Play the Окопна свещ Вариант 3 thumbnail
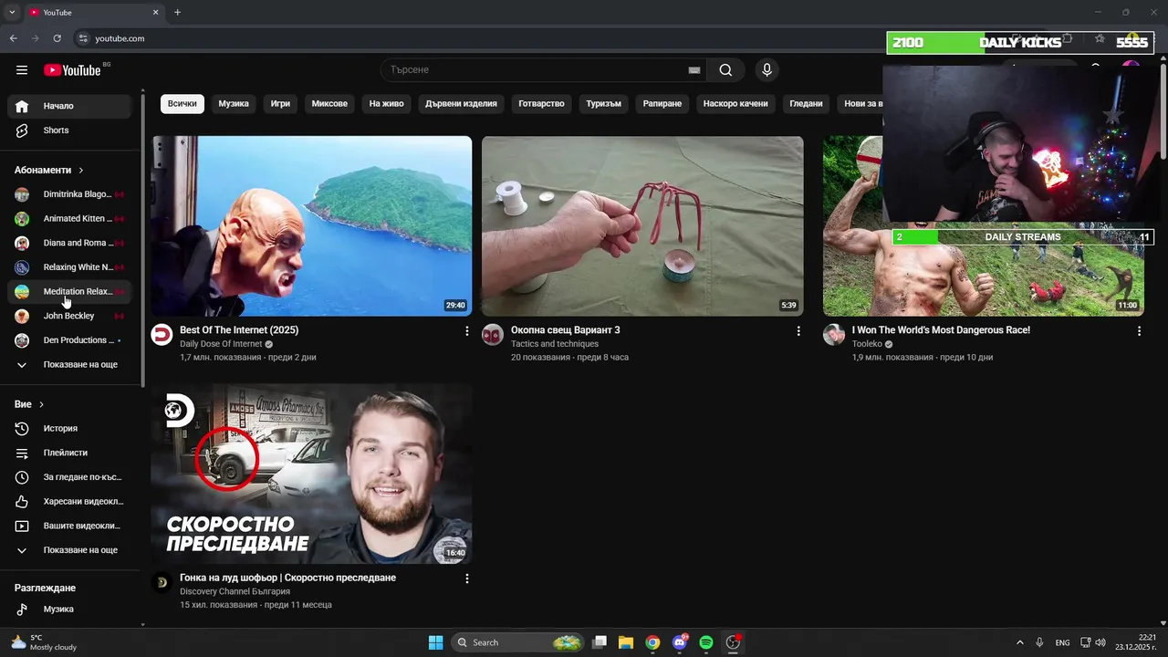This screenshot has height=657, width=1168. coord(642,226)
